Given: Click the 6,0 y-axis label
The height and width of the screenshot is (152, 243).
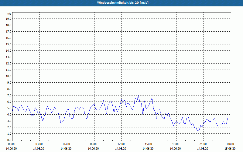Looking at the screenshot, I should pos(9,102).
